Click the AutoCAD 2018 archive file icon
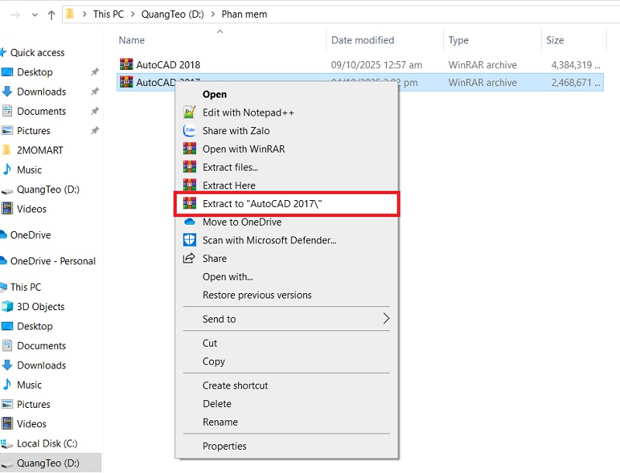This screenshot has width=620, height=473. (x=126, y=65)
